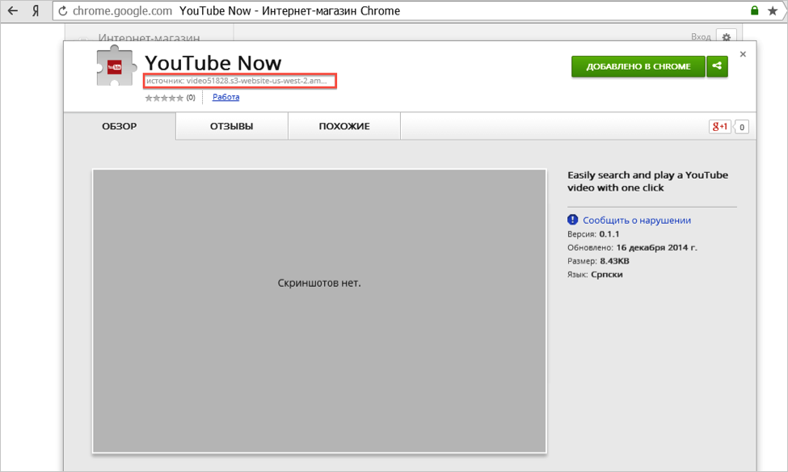This screenshot has width=788, height=472.
Task: Click the language value Српски
Action: pyautogui.click(x=607, y=275)
